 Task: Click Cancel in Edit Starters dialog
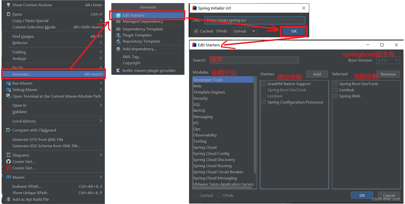click(389, 195)
